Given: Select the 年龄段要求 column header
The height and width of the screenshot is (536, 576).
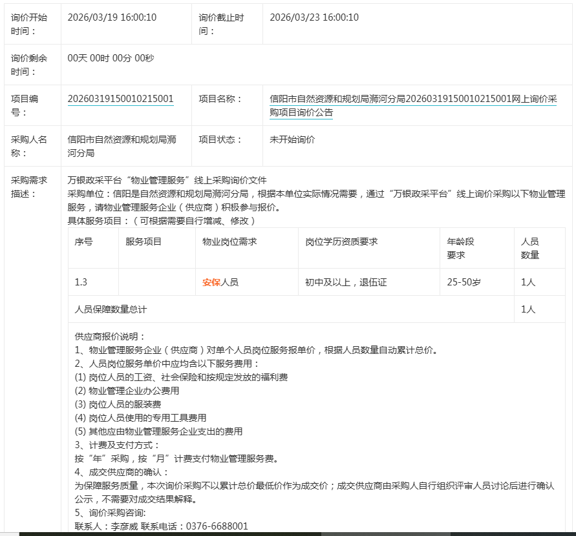Looking at the screenshot, I should coord(461,248).
